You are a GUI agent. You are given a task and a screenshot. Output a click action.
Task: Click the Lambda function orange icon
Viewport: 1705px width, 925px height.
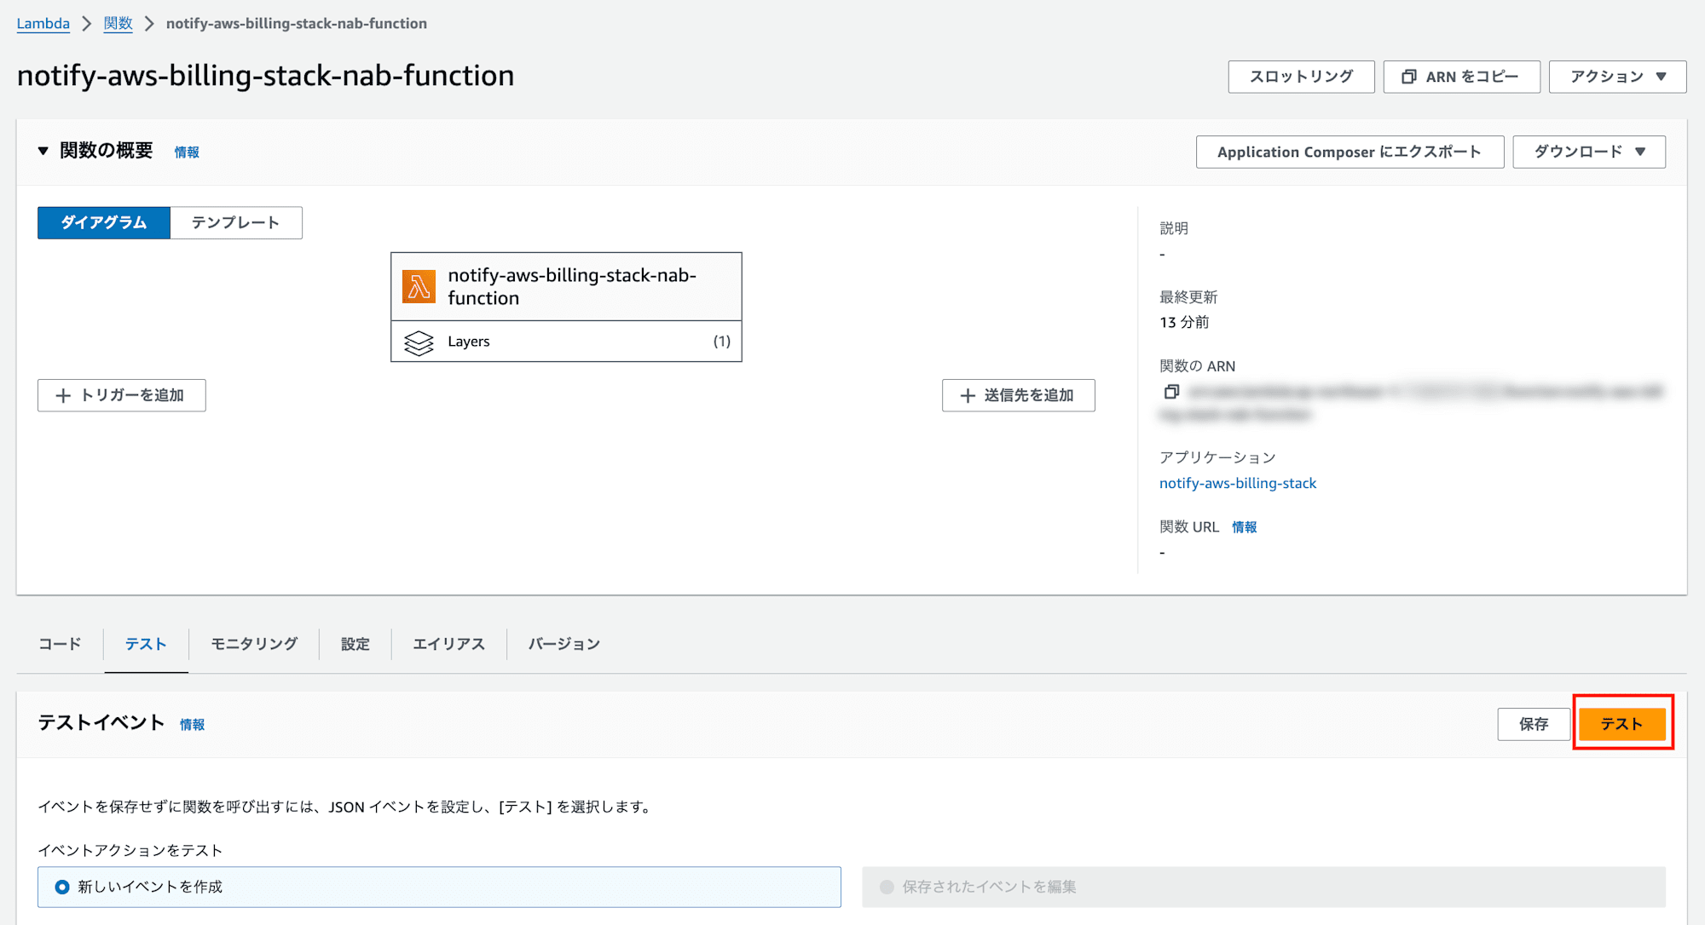(419, 287)
